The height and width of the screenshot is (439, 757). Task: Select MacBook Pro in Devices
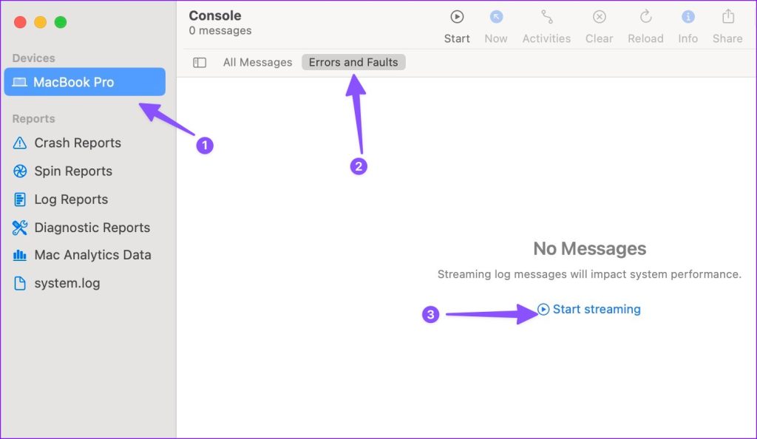pos(84,82)
